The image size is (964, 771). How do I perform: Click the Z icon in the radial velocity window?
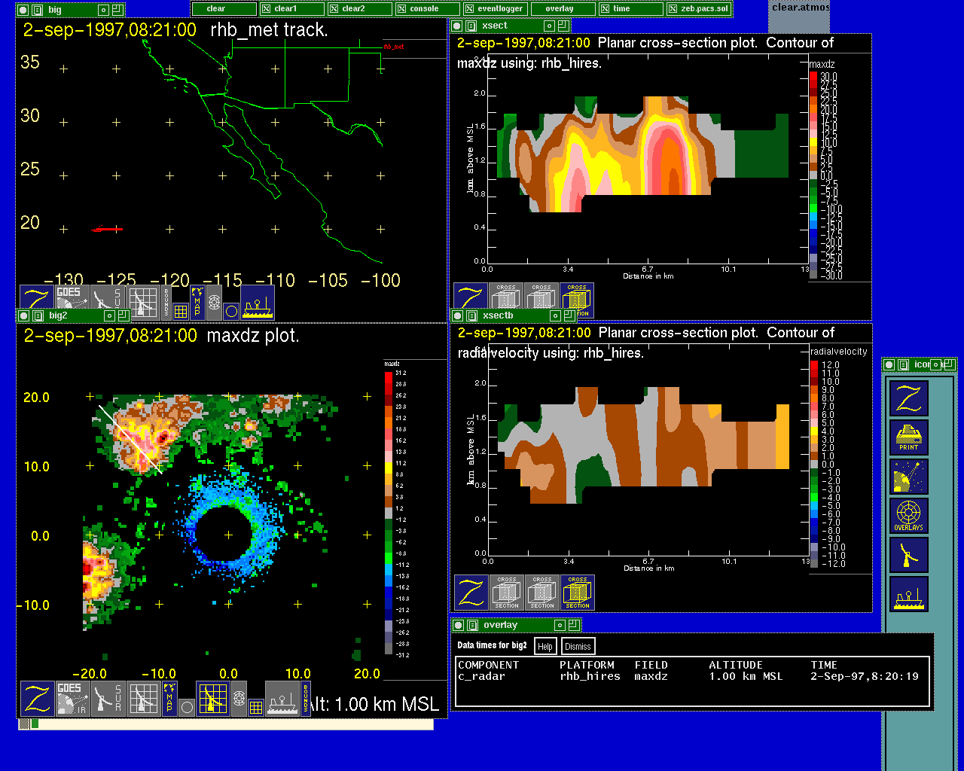471,593
